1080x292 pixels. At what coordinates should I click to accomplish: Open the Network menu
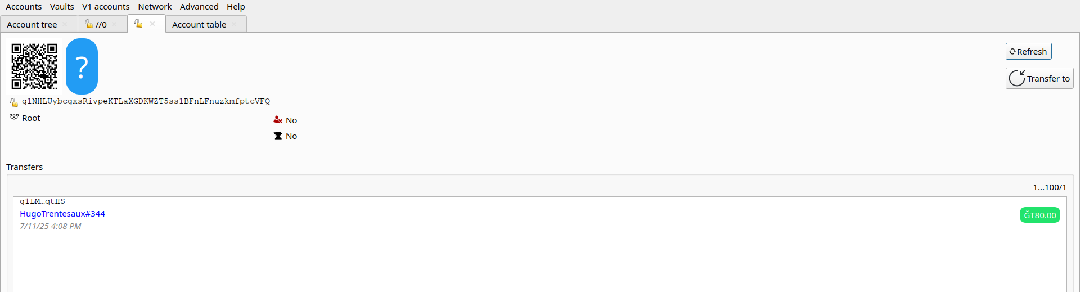155,7
